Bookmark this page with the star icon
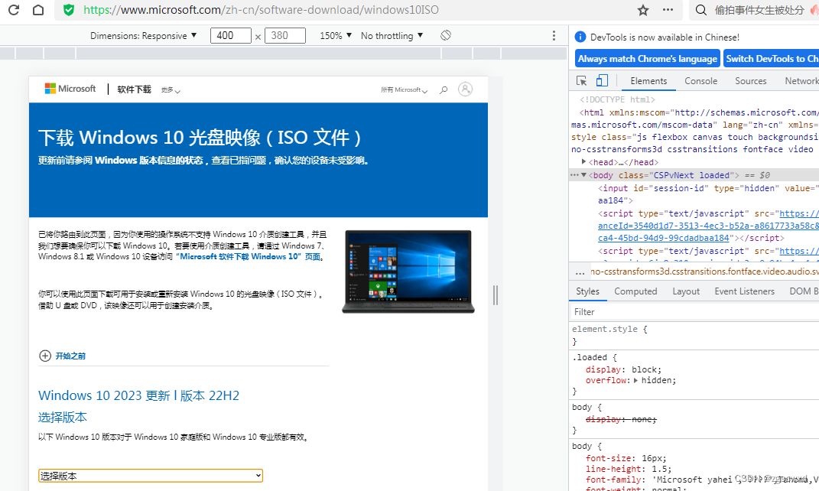The height and width of the screenshot is (491, 819). point(643,10)
